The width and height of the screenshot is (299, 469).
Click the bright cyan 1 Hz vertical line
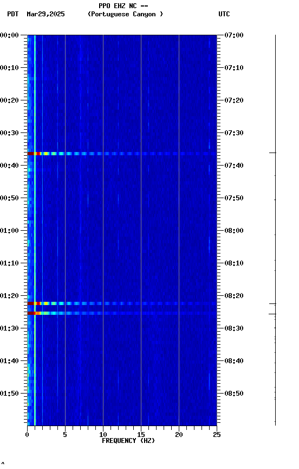[35, 230]
